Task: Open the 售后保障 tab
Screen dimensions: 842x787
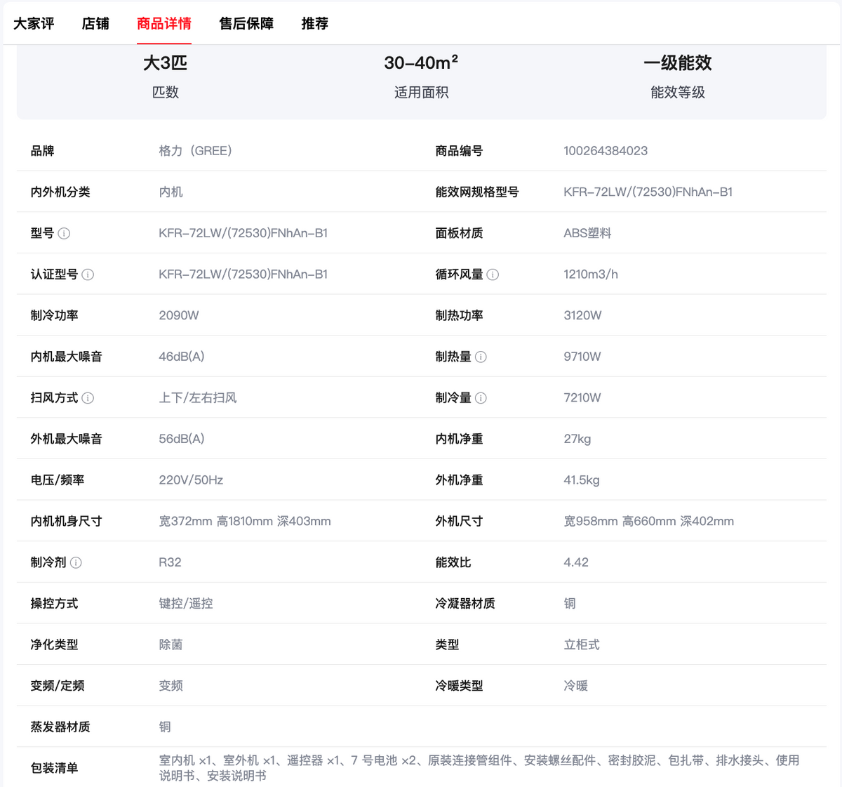Action: pyautogui.click(x=246, y=23)
